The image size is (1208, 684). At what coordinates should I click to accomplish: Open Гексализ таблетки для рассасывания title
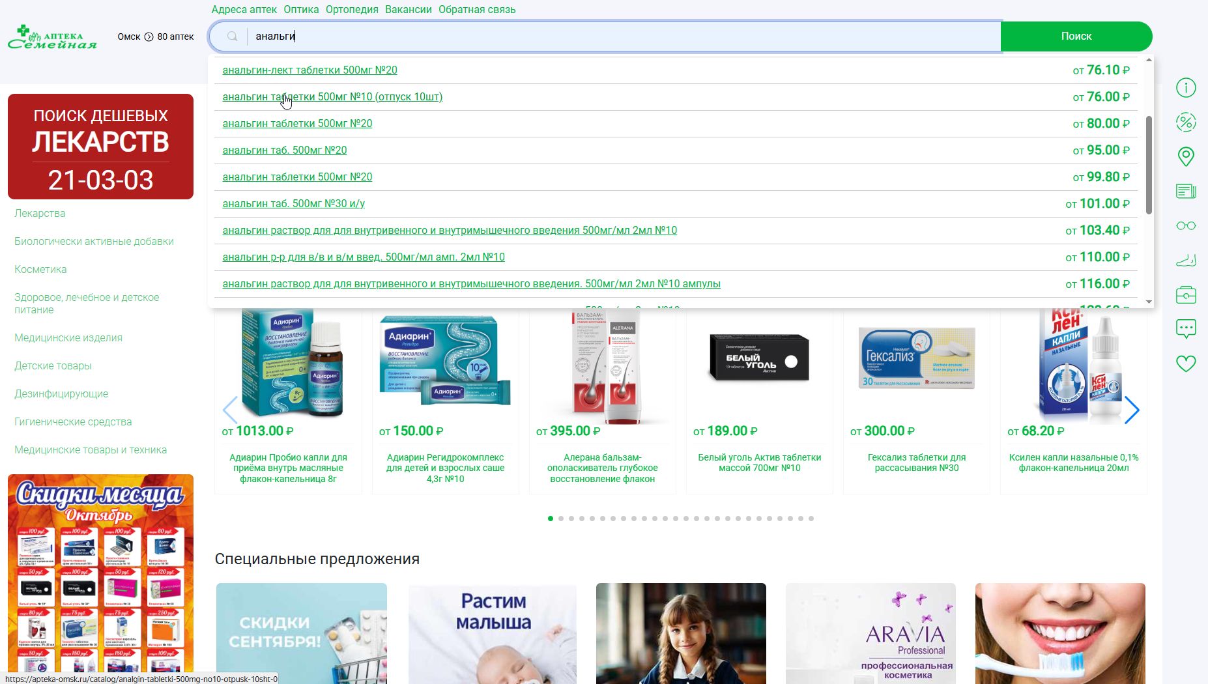pyautogui.click(x=917, y=463)
